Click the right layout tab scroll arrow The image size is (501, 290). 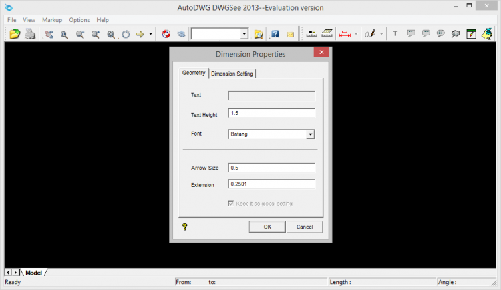(15, 273)
